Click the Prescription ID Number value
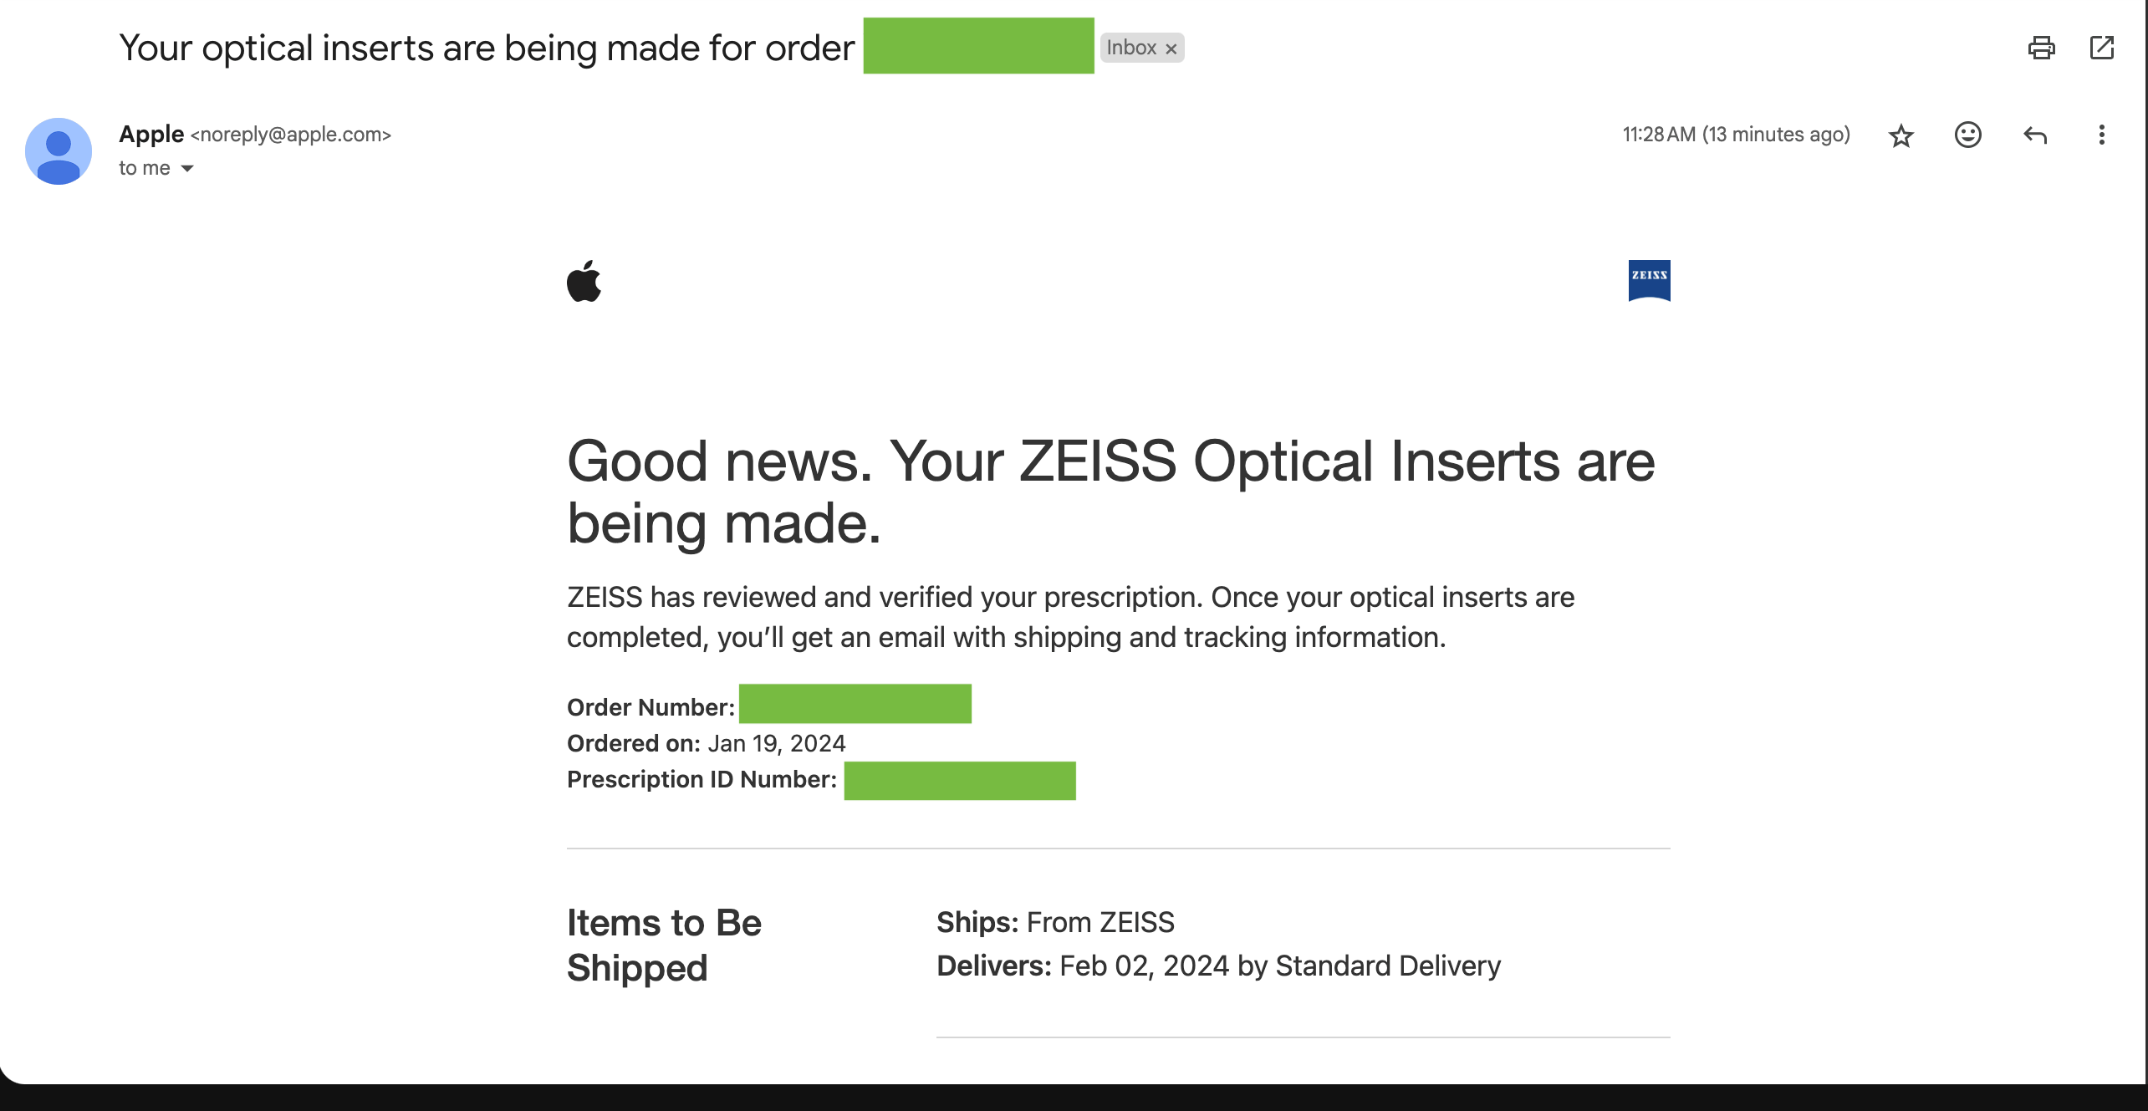This screenshot has height=1111, width=2148. (x=960, y=781)
